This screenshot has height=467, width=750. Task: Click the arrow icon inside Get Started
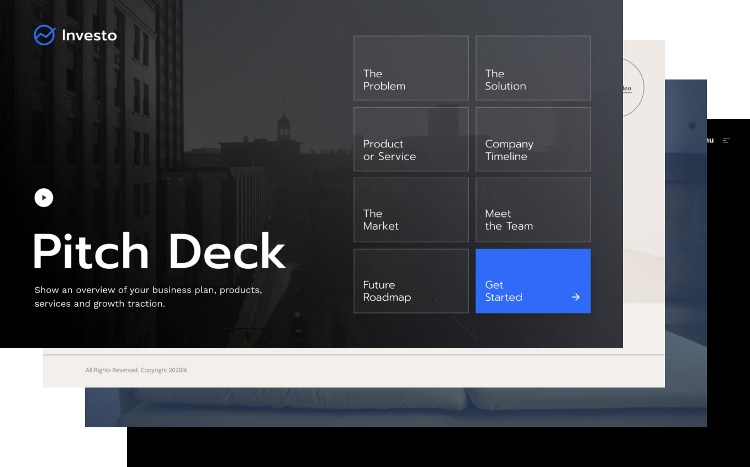point(575,297)
